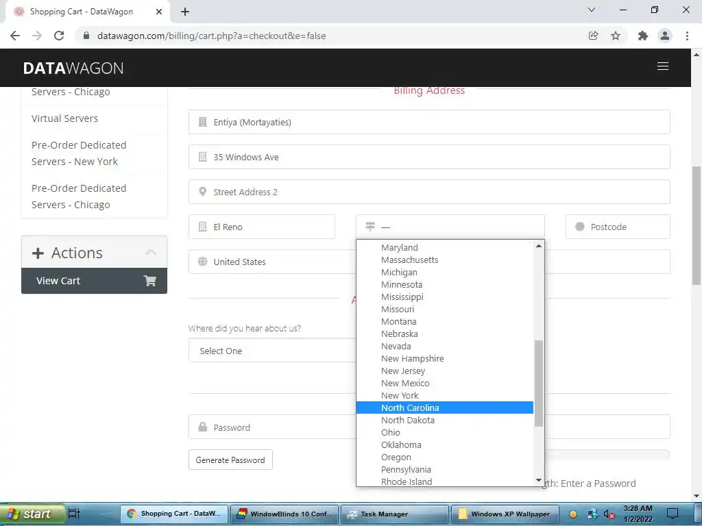Click the task view icon beside start
Viewport: 702px width, 526px height.
pos(74,514)
